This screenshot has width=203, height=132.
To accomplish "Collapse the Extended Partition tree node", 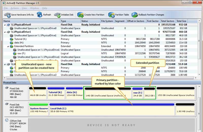I will click(x=8, y=46).
